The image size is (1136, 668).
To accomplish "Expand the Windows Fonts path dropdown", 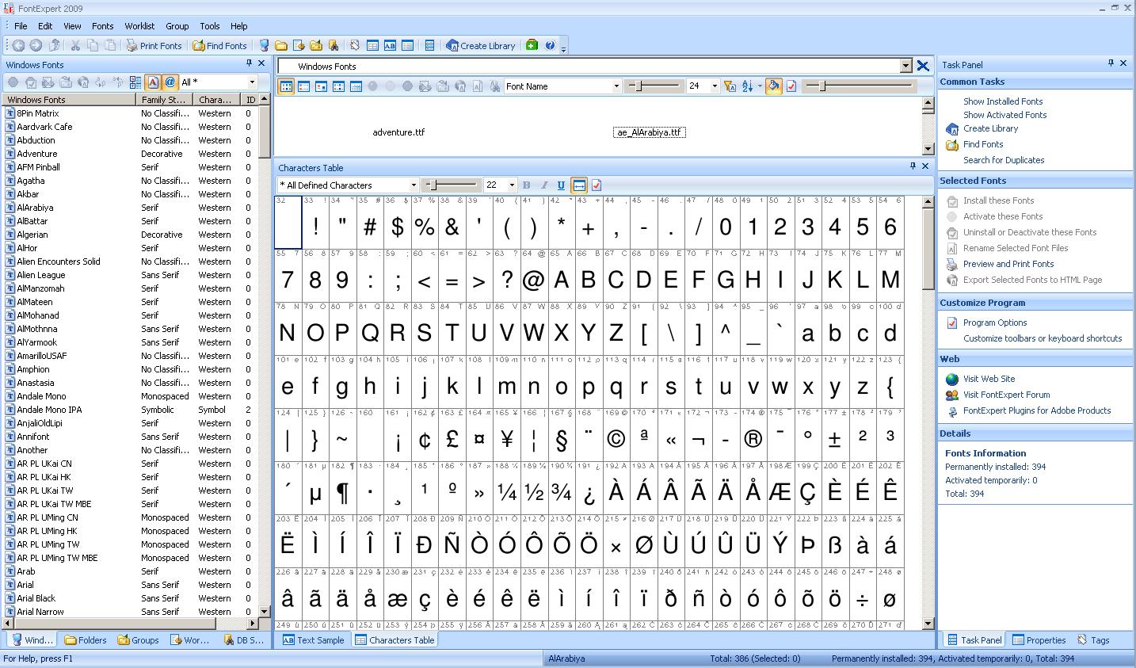I will [906, 67].
